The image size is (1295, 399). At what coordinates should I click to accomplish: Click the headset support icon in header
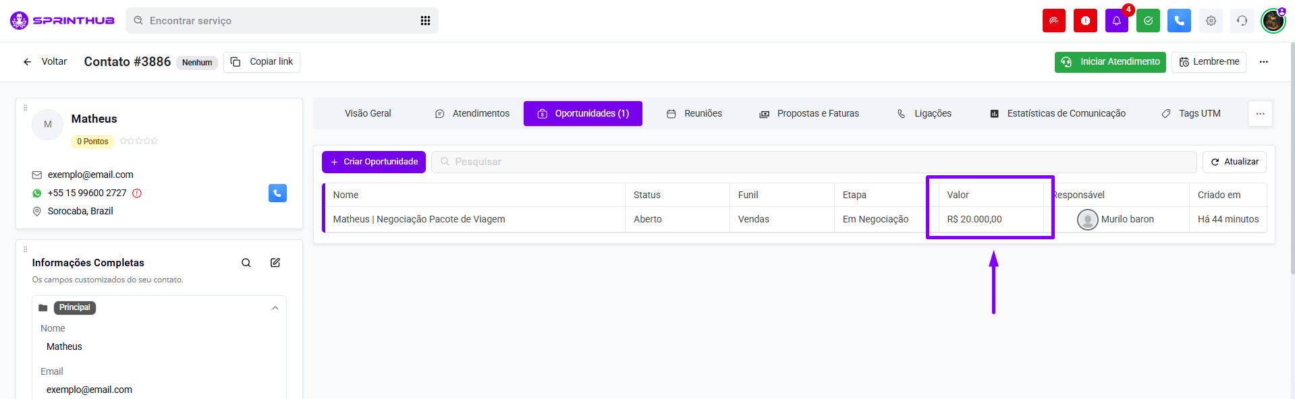click(x=1242, y=21)
